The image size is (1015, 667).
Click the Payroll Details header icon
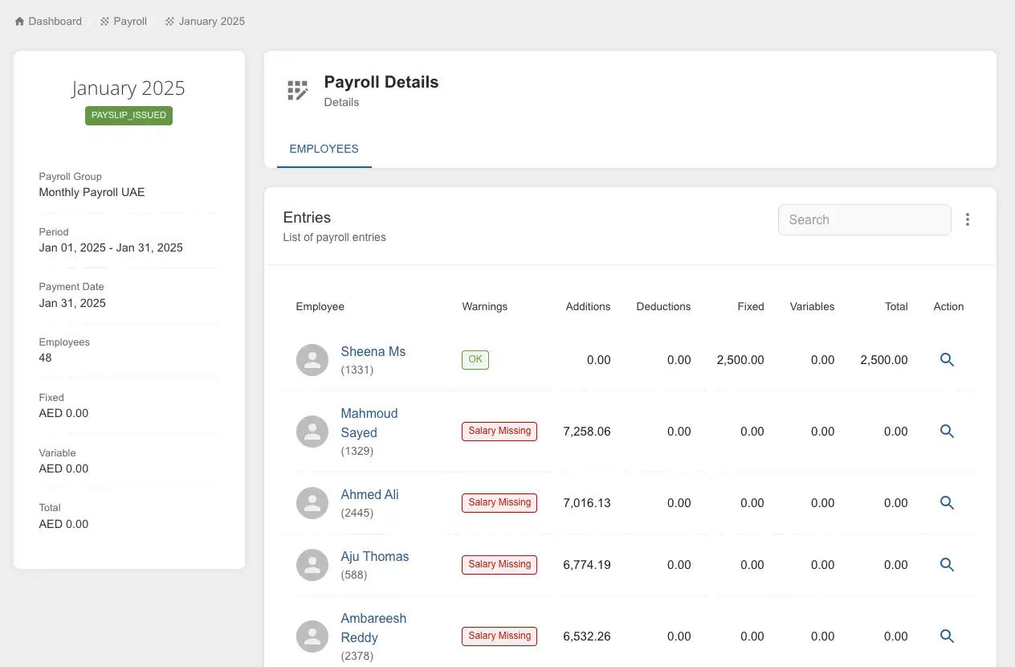pyautogui.click(x=297, y=90)
